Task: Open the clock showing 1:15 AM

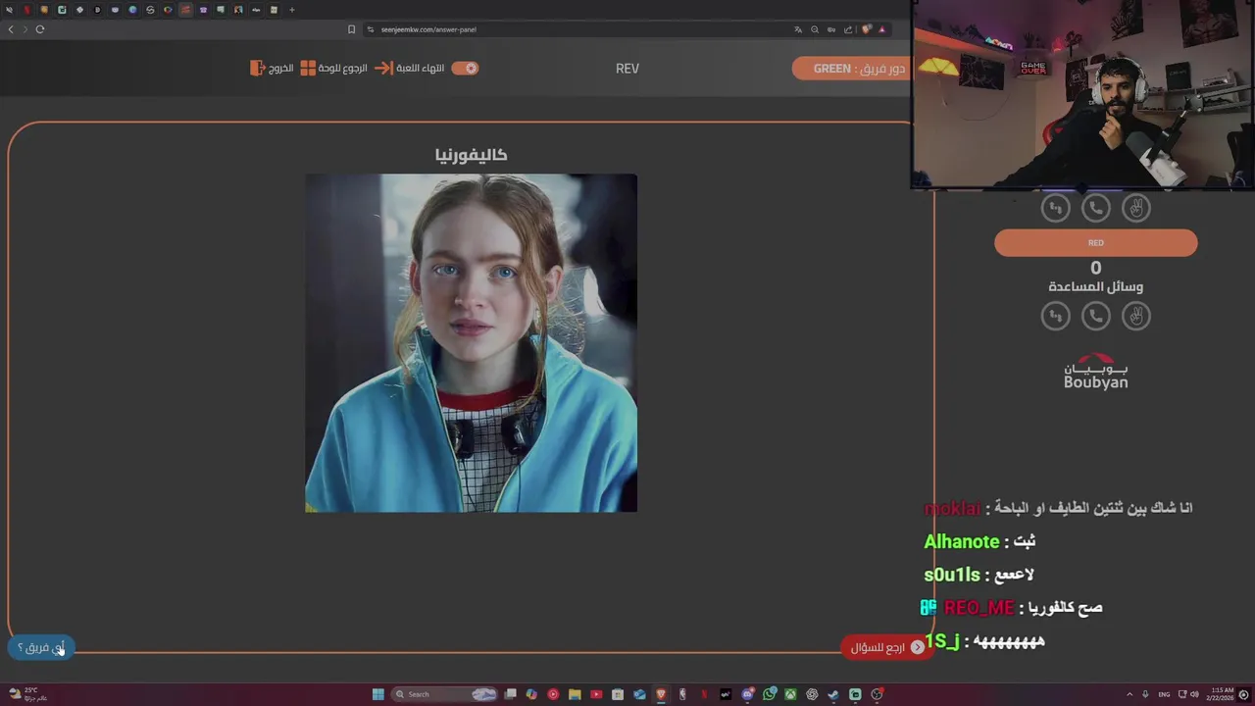Action: 1222,694
